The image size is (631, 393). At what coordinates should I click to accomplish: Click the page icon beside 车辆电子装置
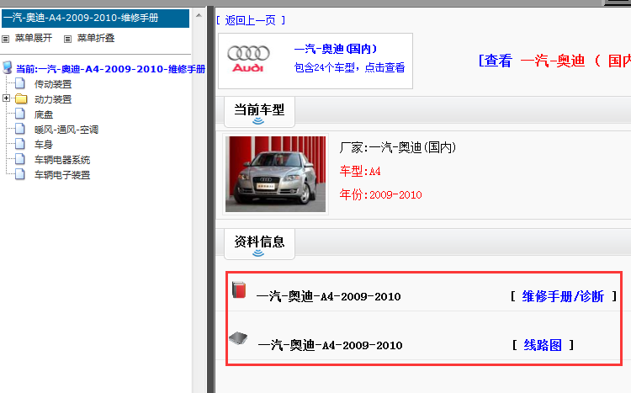[19, 174]
